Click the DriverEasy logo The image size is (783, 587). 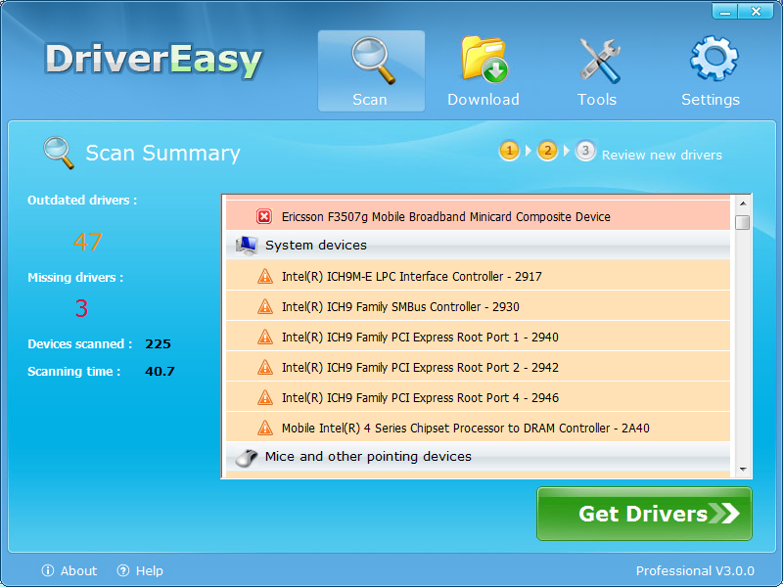coord(154,61)
